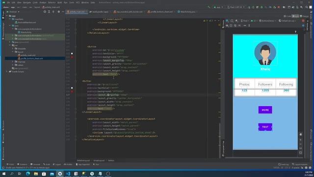Click the profile avatar image in preview
This screenshot has width=314, height=177.
tap(265, 53)
